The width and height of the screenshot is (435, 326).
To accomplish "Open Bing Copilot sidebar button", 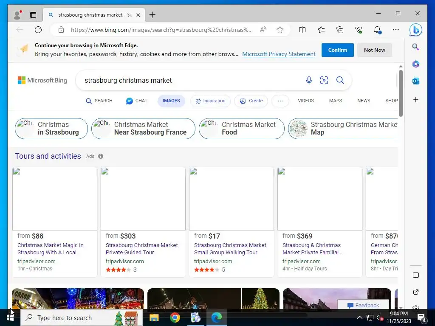I will (x=415, y=30).
